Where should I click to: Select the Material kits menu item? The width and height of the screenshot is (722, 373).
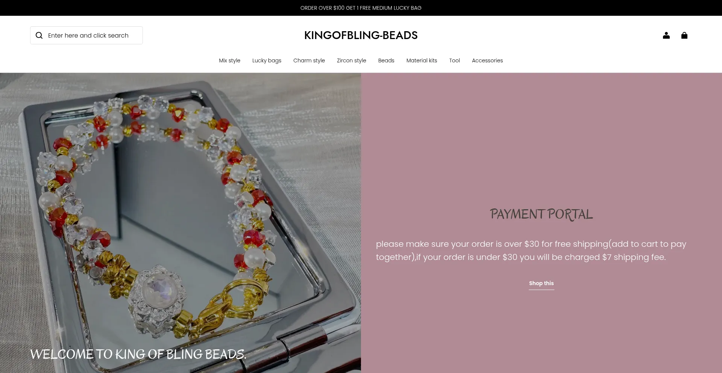422,60
